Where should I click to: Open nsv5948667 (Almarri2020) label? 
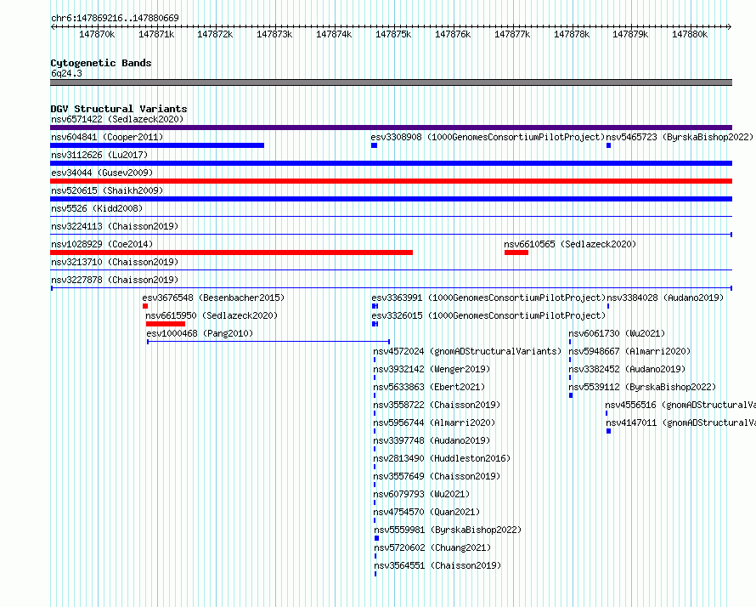tap(629, 351)
